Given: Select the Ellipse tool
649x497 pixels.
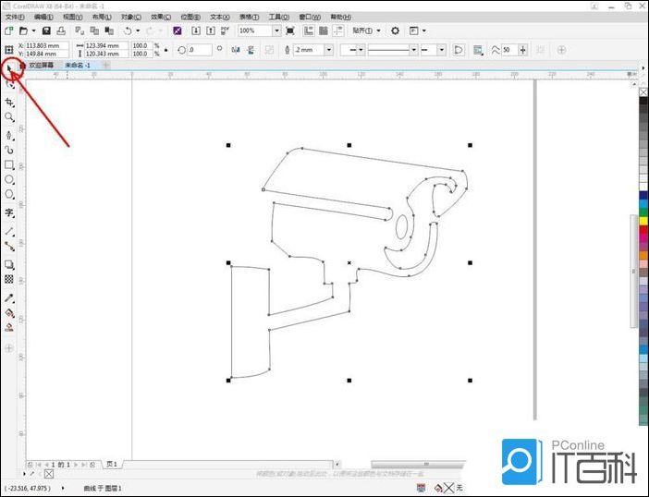Looking at the screenshot, I should coord(9,180).
